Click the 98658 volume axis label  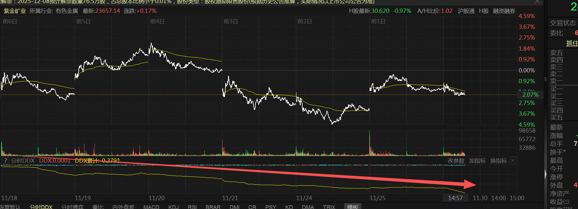[x=527, y=130]
